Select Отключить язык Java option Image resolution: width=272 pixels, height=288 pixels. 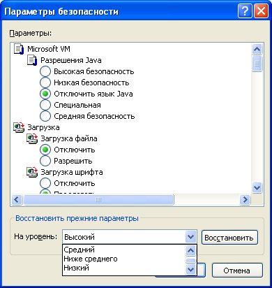45,94
